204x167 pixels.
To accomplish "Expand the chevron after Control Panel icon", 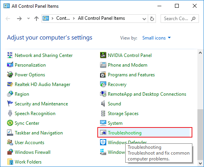I will coord(52,19).
